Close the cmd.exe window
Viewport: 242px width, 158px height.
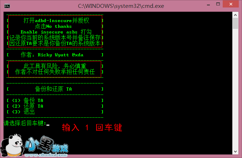[231, 4]
